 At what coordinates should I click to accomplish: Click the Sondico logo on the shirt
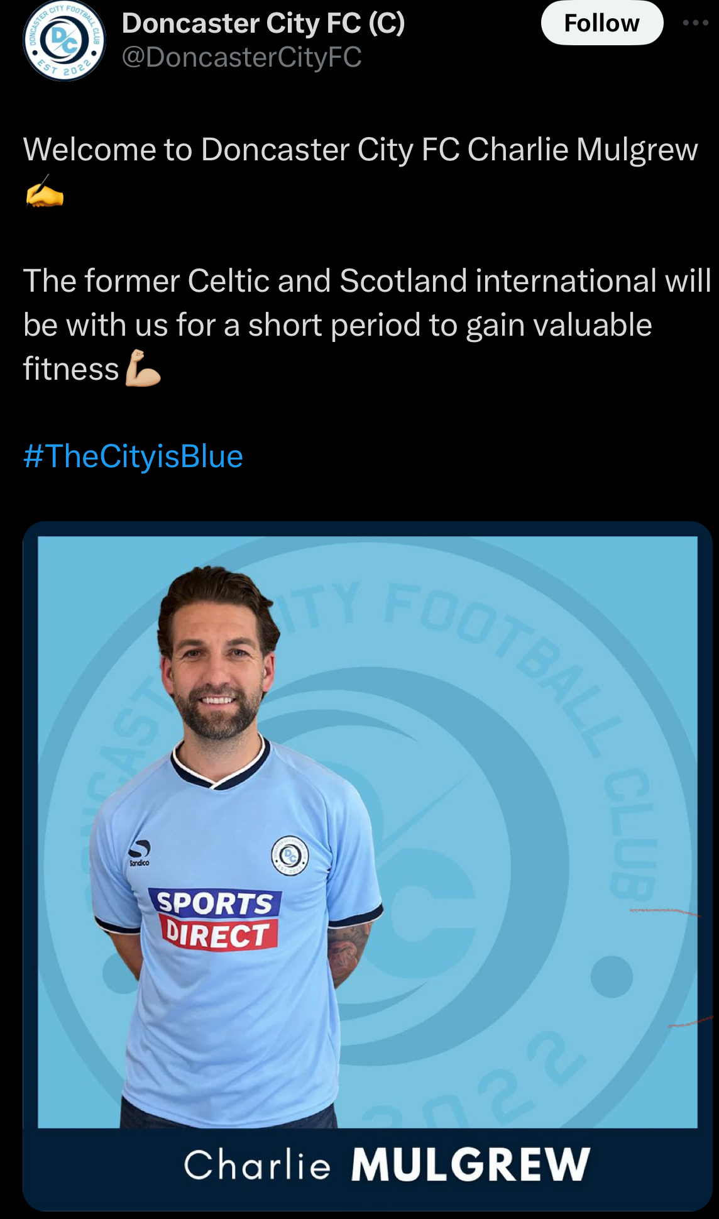[x=140, y=852]
